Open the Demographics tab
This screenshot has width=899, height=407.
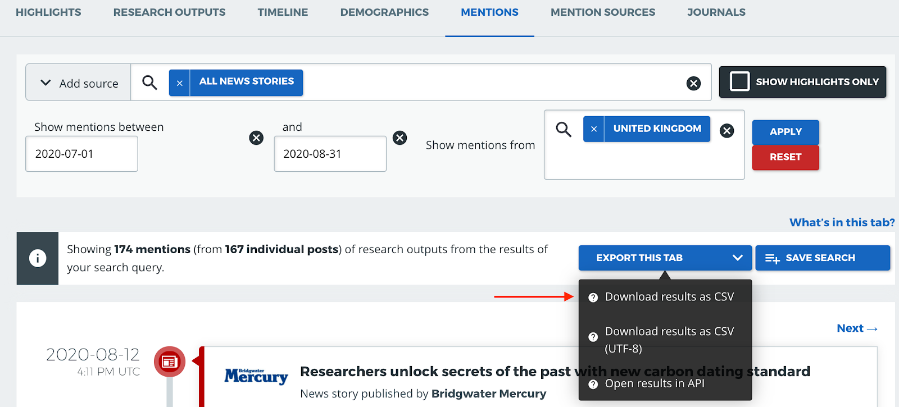384,12
